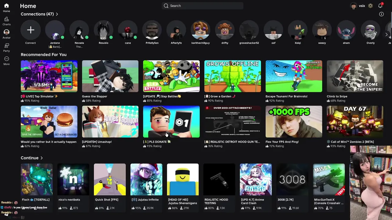The width and height of the screenshot is (392, 220).
Task: Open oof's connection avatar
Action: click(273, 30)
